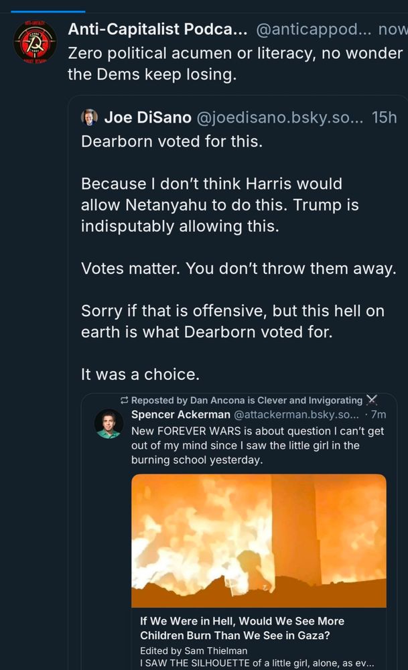Open the @attackerman.bsky.so handle
408x670 pixels.
click(297, 415)
